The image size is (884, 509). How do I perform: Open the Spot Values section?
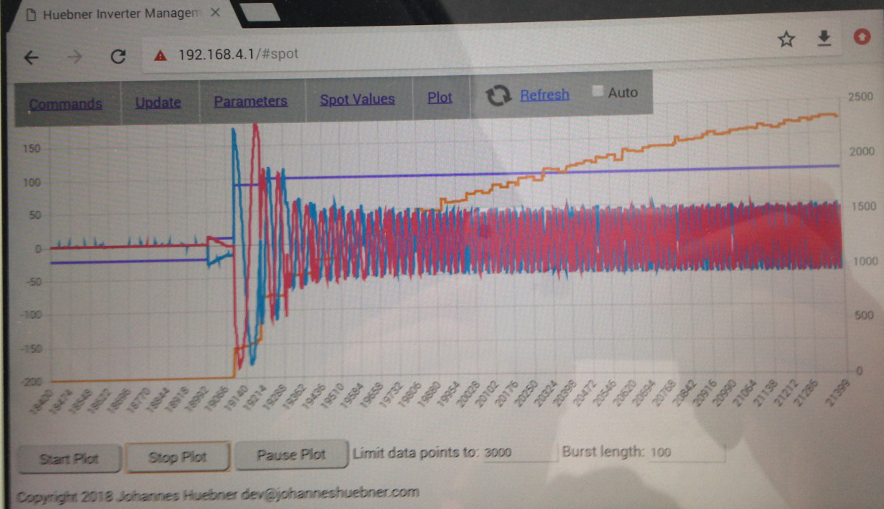point(357,99)
